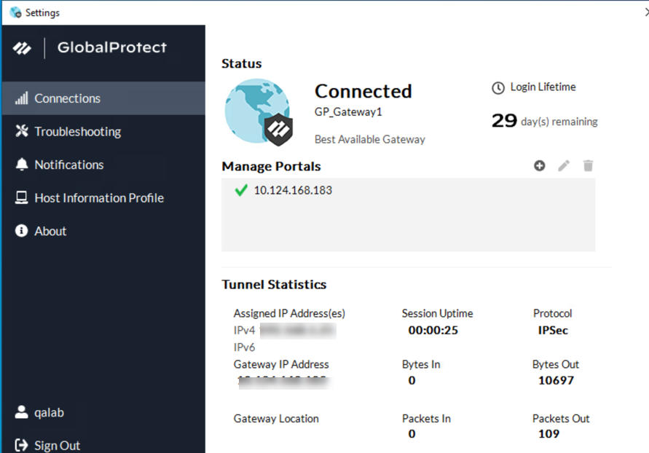The image size is (649, 453).
Task: Open the Connections section
Action: point(67,98)
